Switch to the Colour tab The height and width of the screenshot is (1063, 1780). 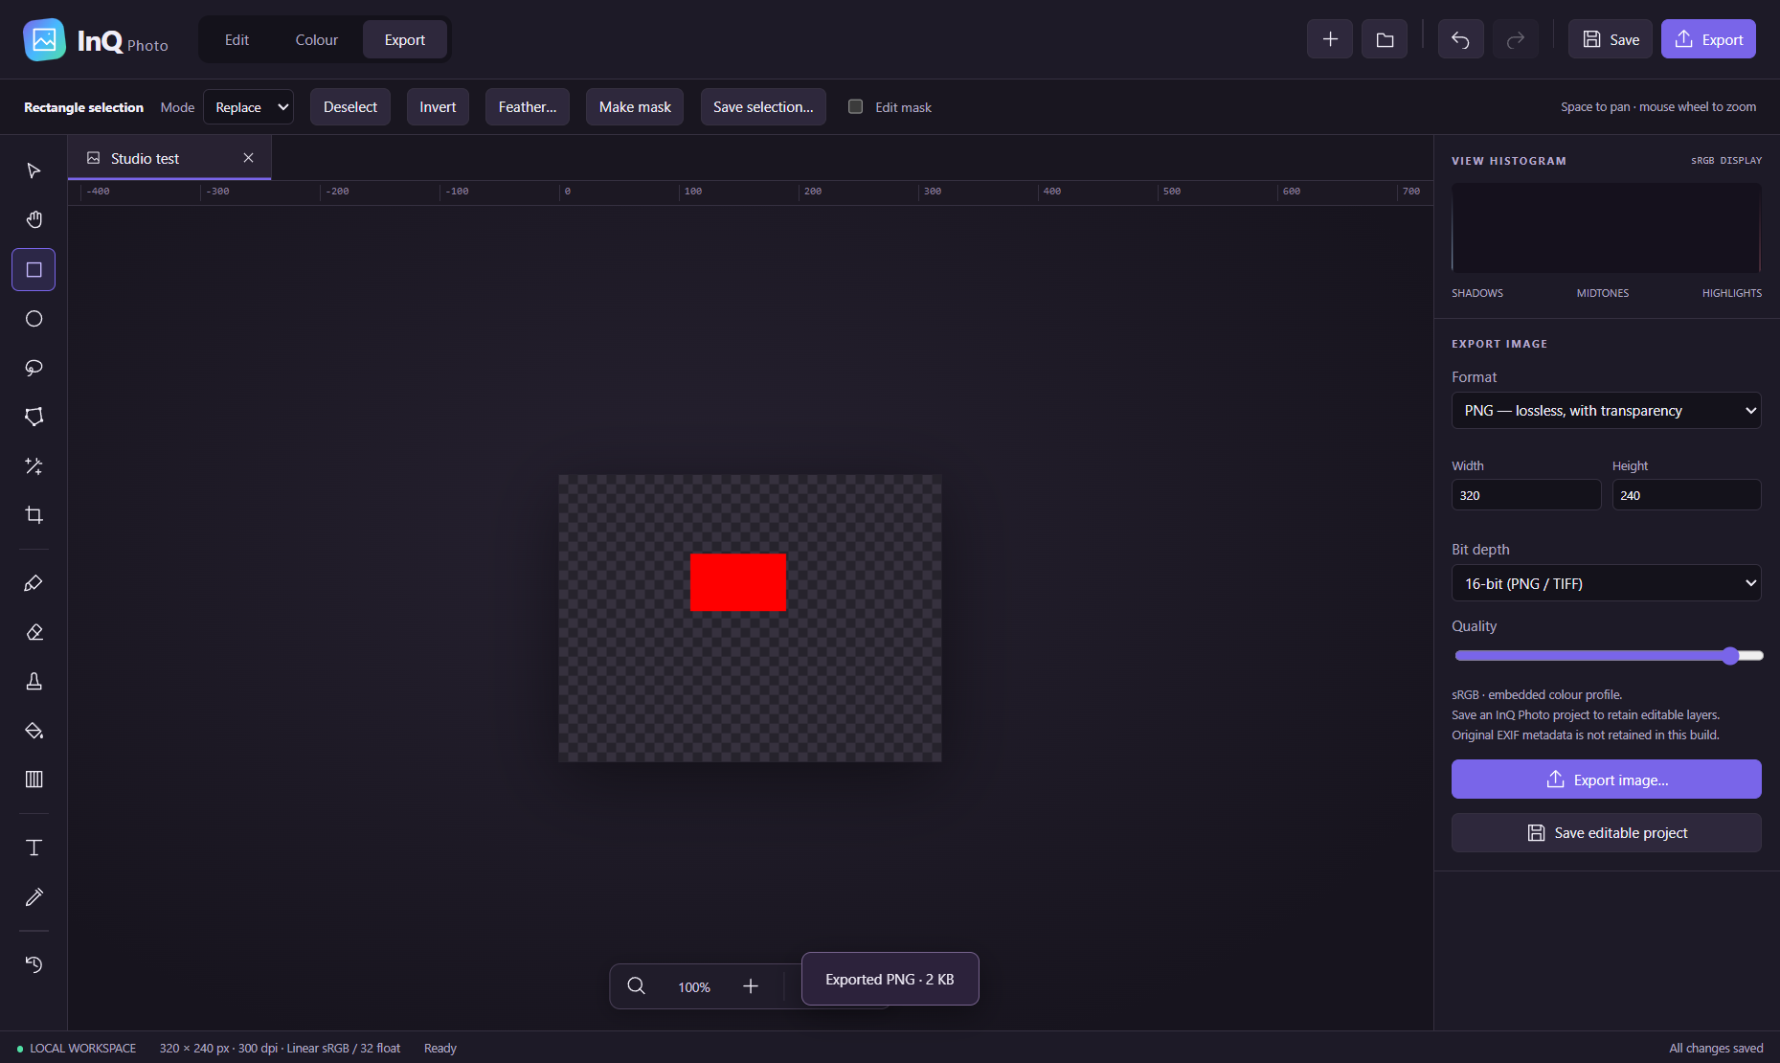(x=316, y=39)
